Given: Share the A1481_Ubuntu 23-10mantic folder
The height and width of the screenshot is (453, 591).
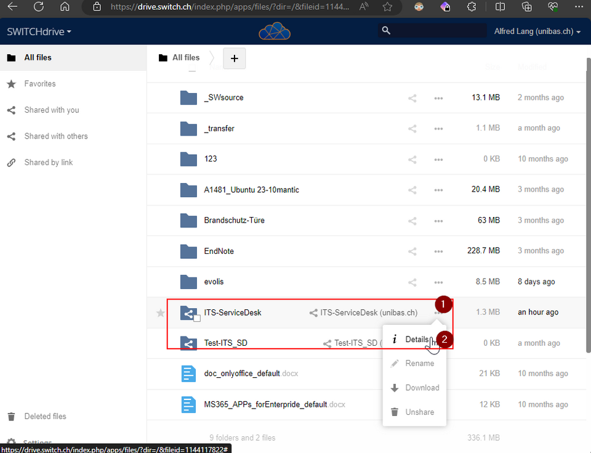Looking at the screenshot, I should coord(412,190).
